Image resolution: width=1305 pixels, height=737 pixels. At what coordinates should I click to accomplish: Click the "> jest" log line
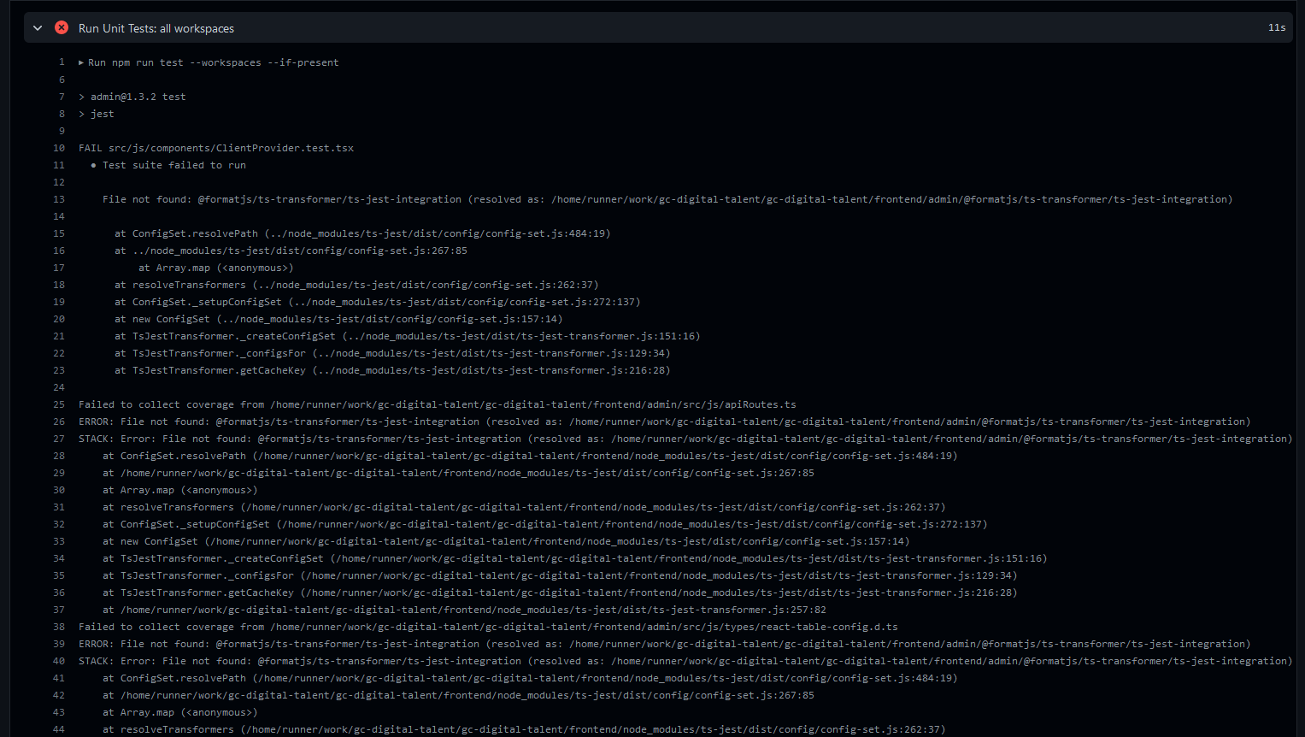(x=97, y=114)
